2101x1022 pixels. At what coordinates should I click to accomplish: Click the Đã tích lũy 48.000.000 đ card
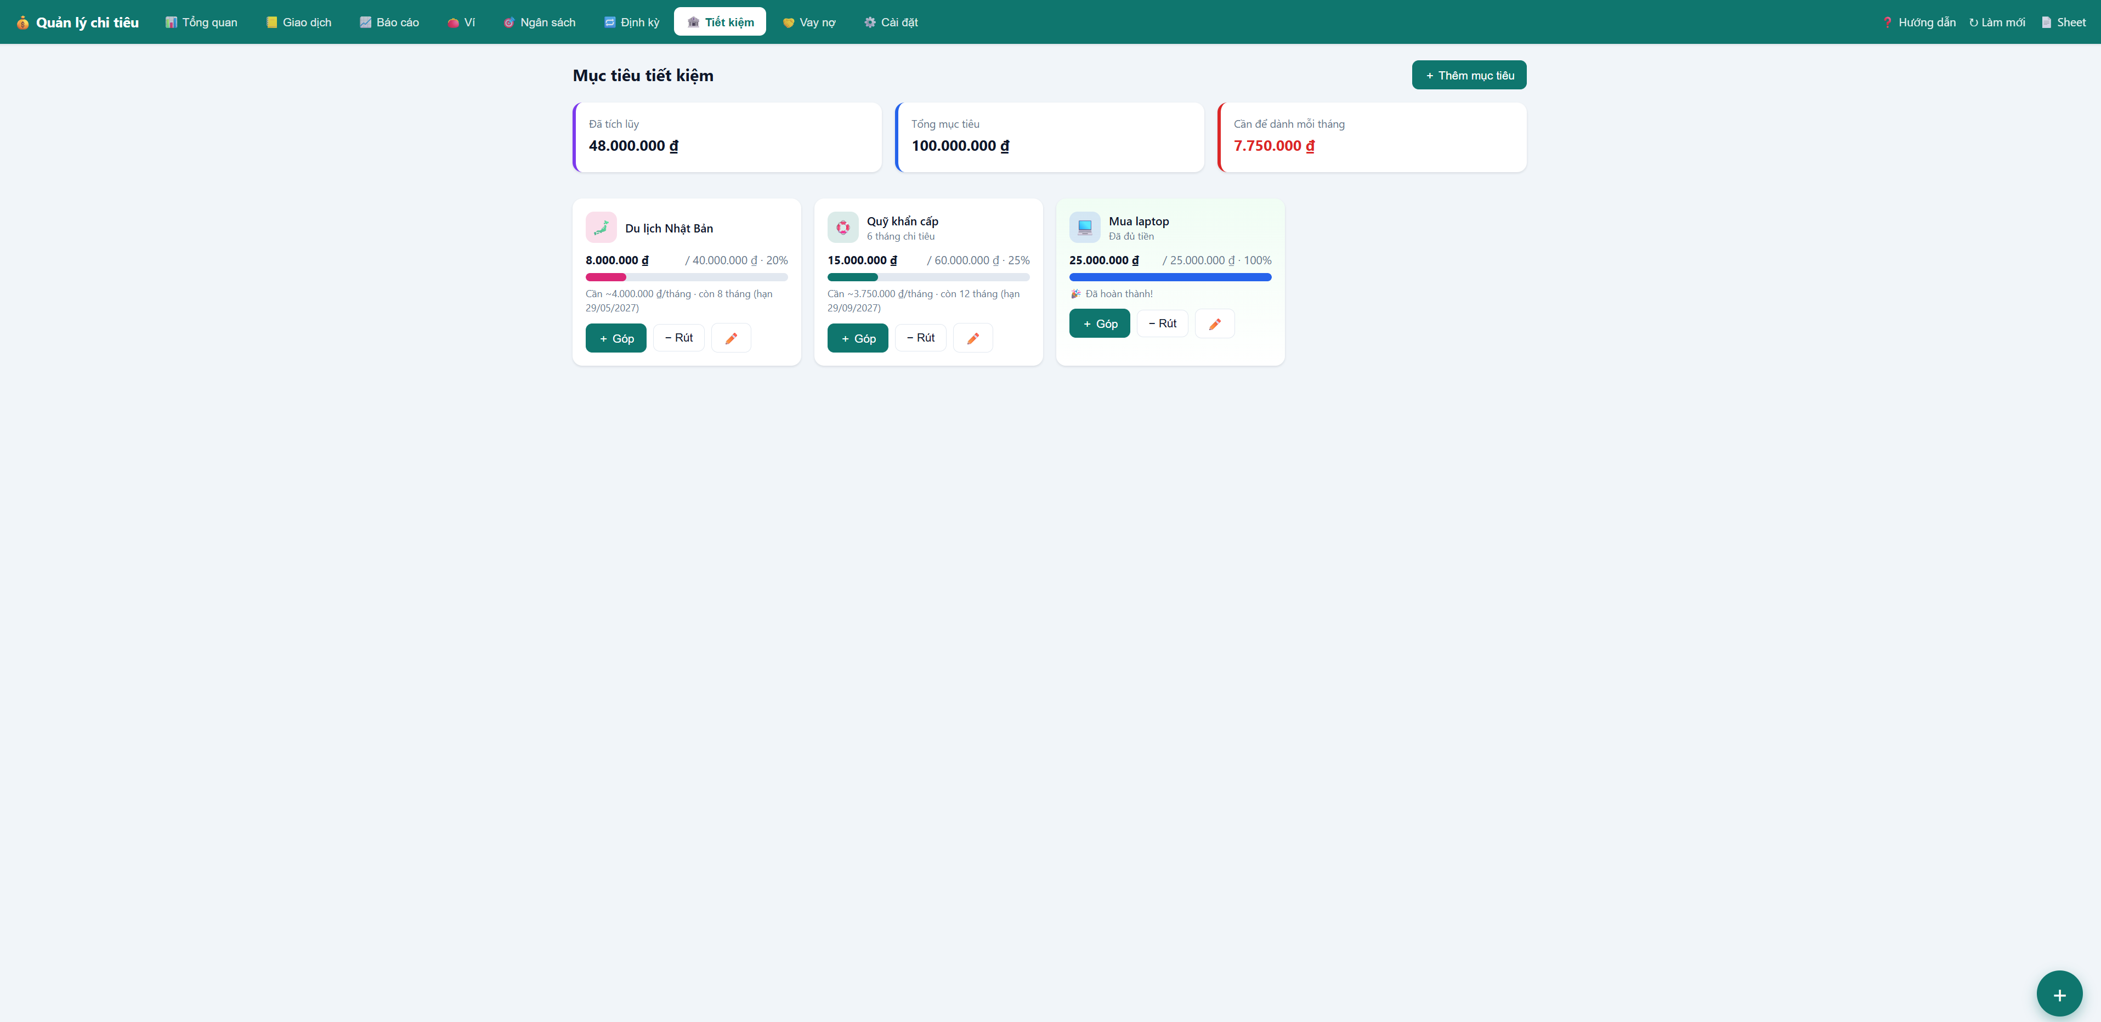(727, 137)
